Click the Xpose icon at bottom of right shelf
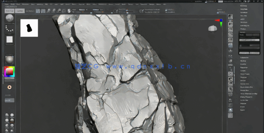The width and height of the screenshot is (264, 133). click(230, 115)
